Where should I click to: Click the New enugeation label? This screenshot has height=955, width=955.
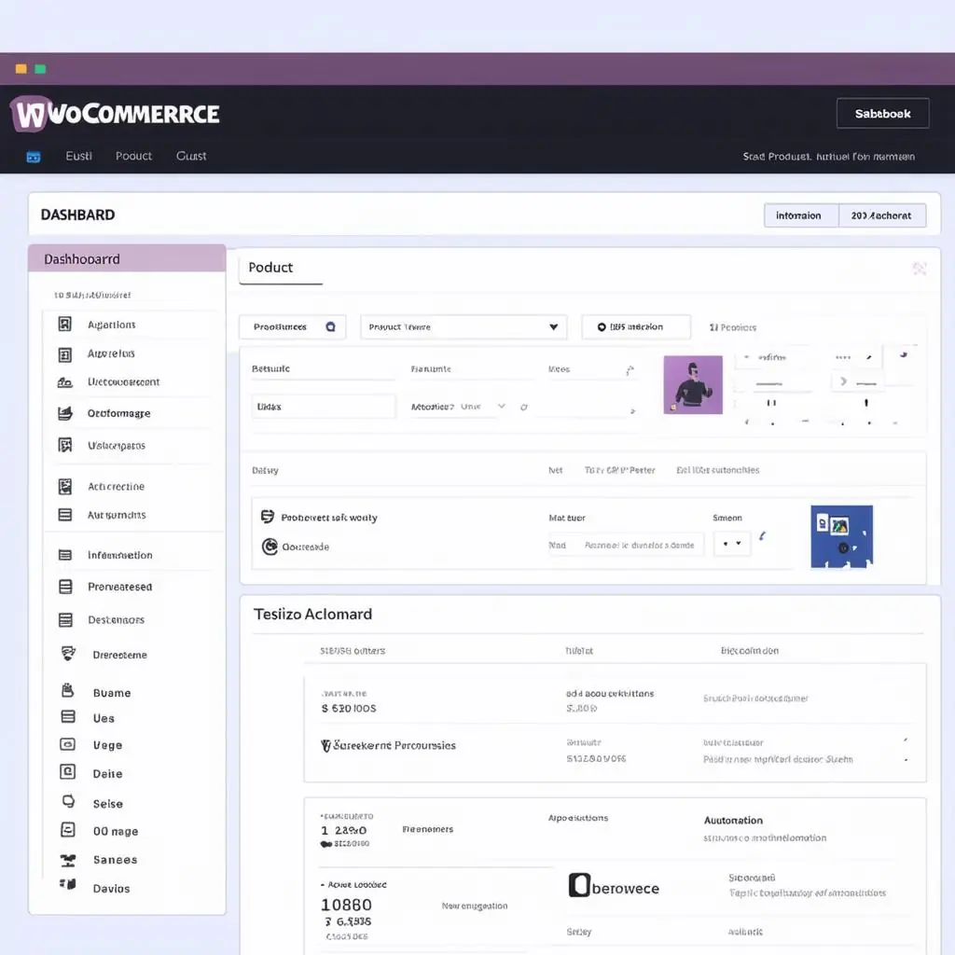(x=475, y=906)
